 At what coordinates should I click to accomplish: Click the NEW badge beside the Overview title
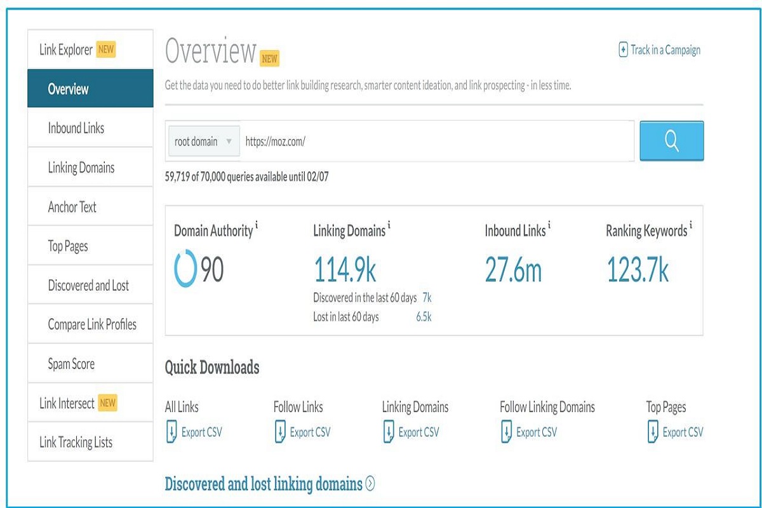(x=270, y=59)
